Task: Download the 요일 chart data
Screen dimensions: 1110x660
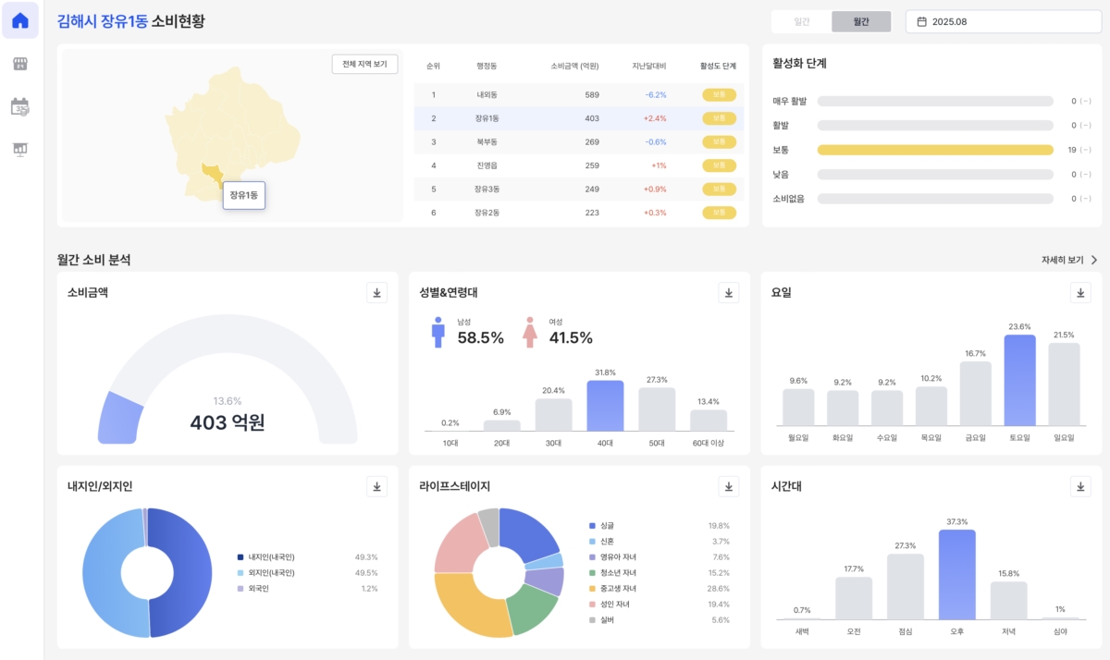Action: tap(1079, 293)
